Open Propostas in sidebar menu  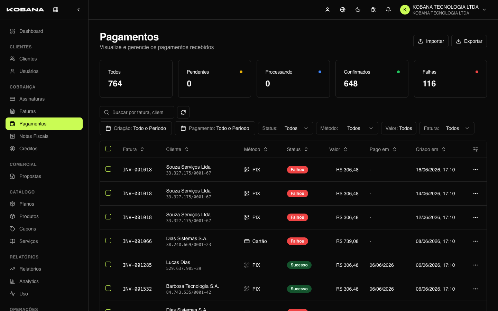click(x=44, y=176)
